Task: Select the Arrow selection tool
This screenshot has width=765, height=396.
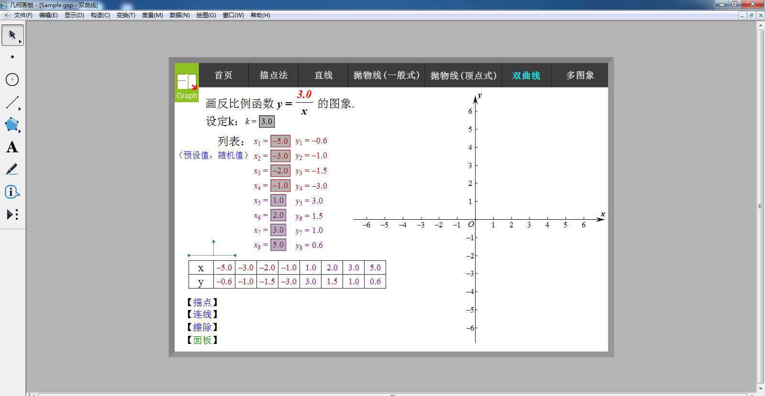Action: click(12, 35)
